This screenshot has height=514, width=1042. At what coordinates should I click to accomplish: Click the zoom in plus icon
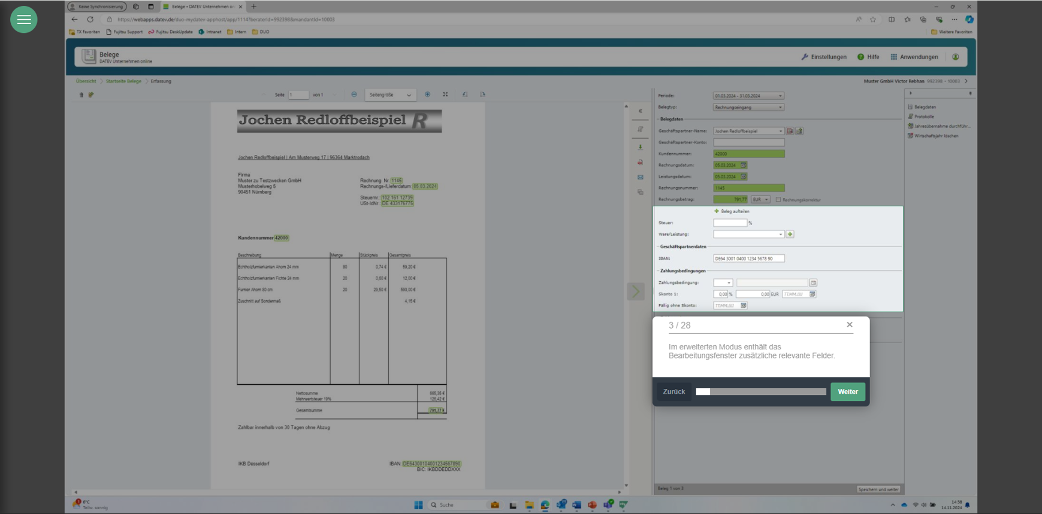(x=427, y=95)
